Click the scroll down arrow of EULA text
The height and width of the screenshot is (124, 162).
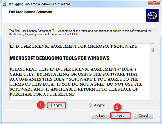coord(152,98)
